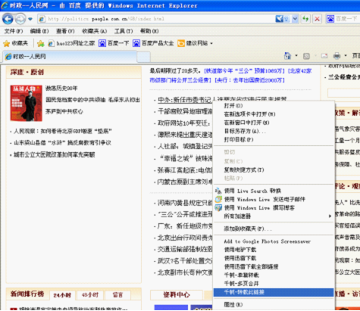Click the Baidu search box
The width and height of the screenshot is (360, 311).
(347, 19)
